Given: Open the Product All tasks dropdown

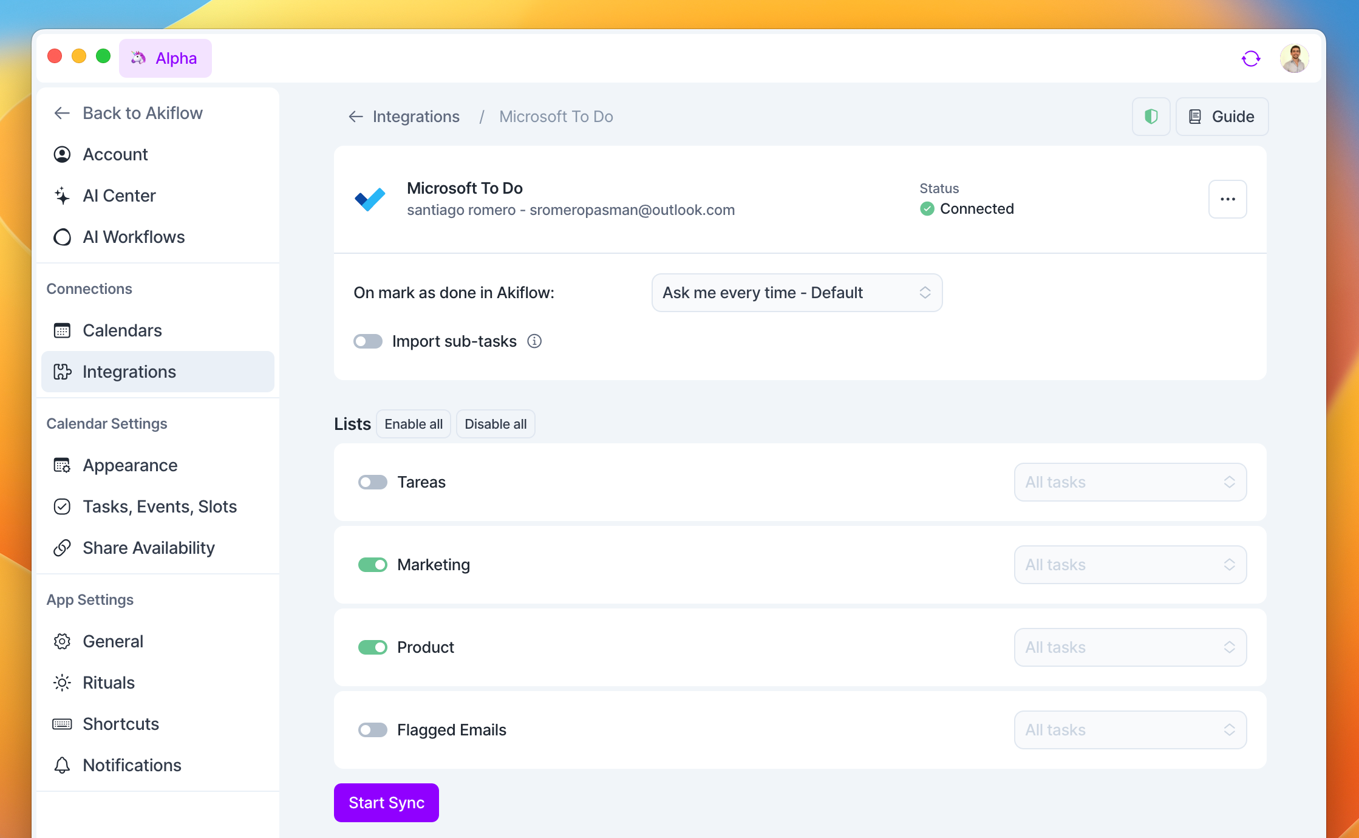Looking at the screenshot, I should [x=1130, y=647].
